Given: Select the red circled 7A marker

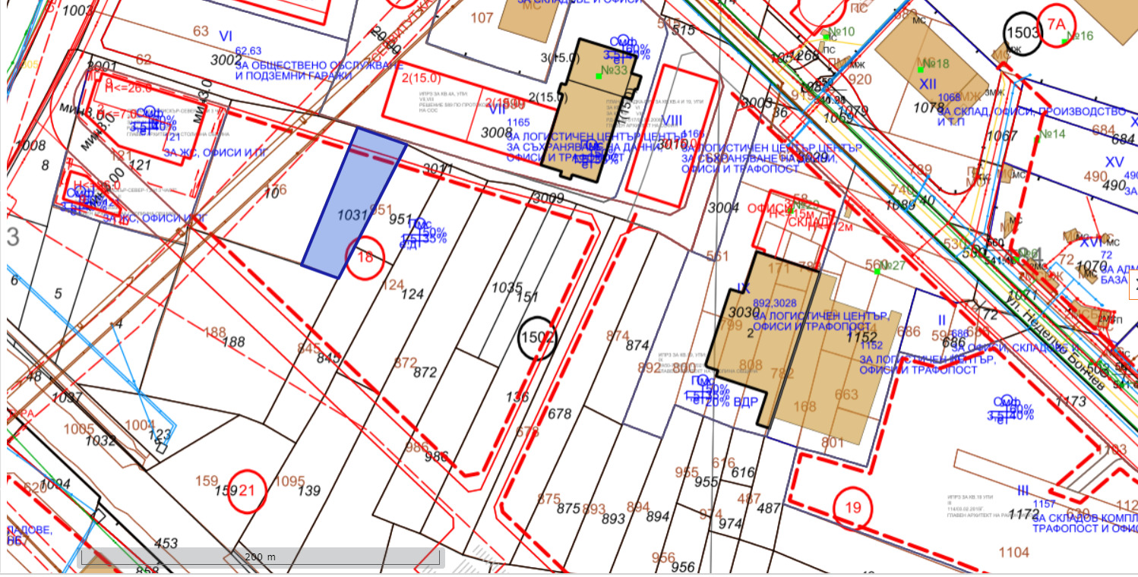Looking at the screenshot, I should [1057, 25].
